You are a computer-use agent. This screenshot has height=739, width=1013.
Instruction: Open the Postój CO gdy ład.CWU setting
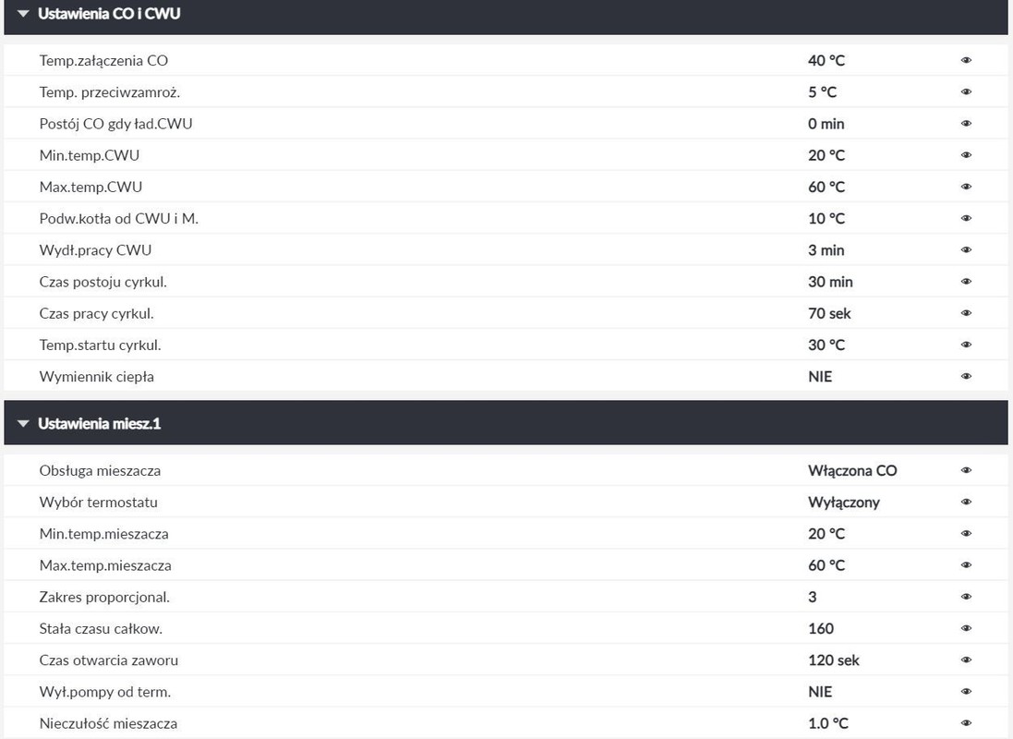(116, 124)
